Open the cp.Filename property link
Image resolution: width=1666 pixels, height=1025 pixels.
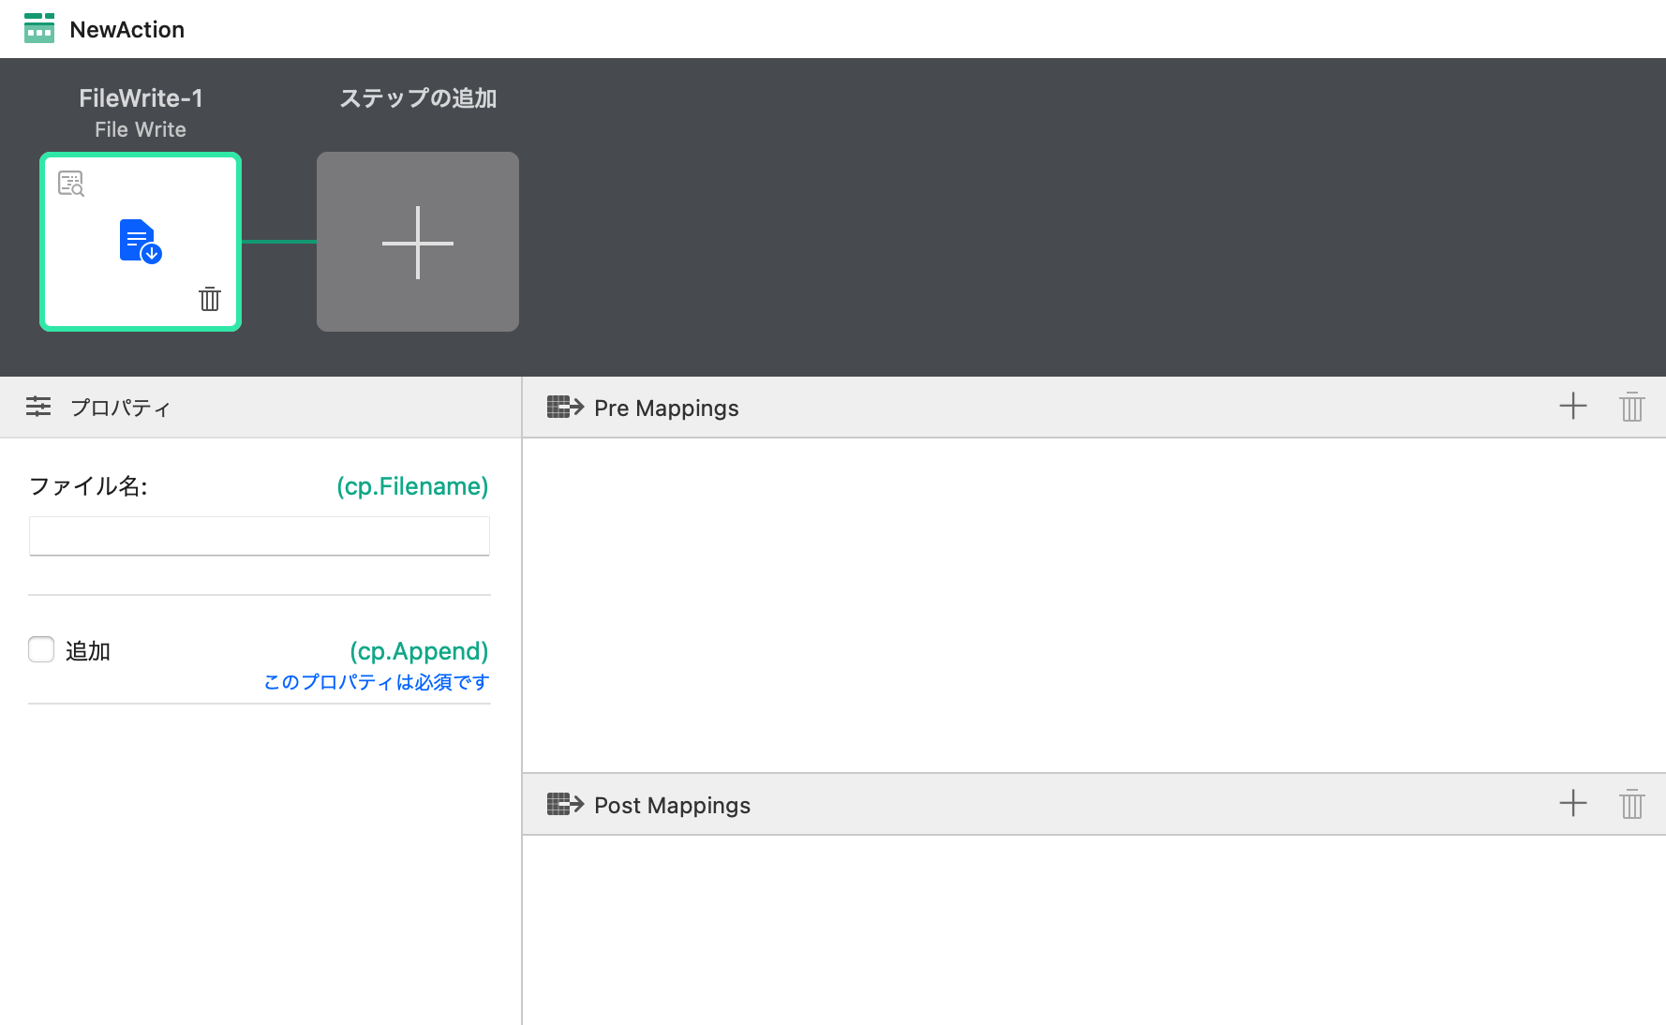click(x=412, y=486)
